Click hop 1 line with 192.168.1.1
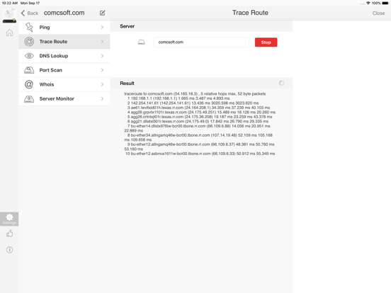This screenshot has width=391, height=293. coord(178,98)
